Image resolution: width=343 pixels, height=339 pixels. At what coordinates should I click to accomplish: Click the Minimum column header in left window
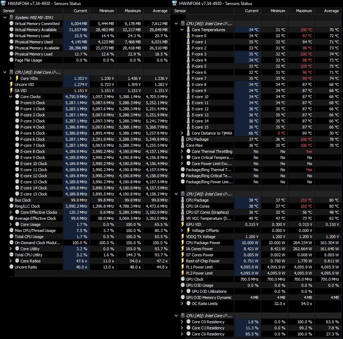[x=103, y=11]
